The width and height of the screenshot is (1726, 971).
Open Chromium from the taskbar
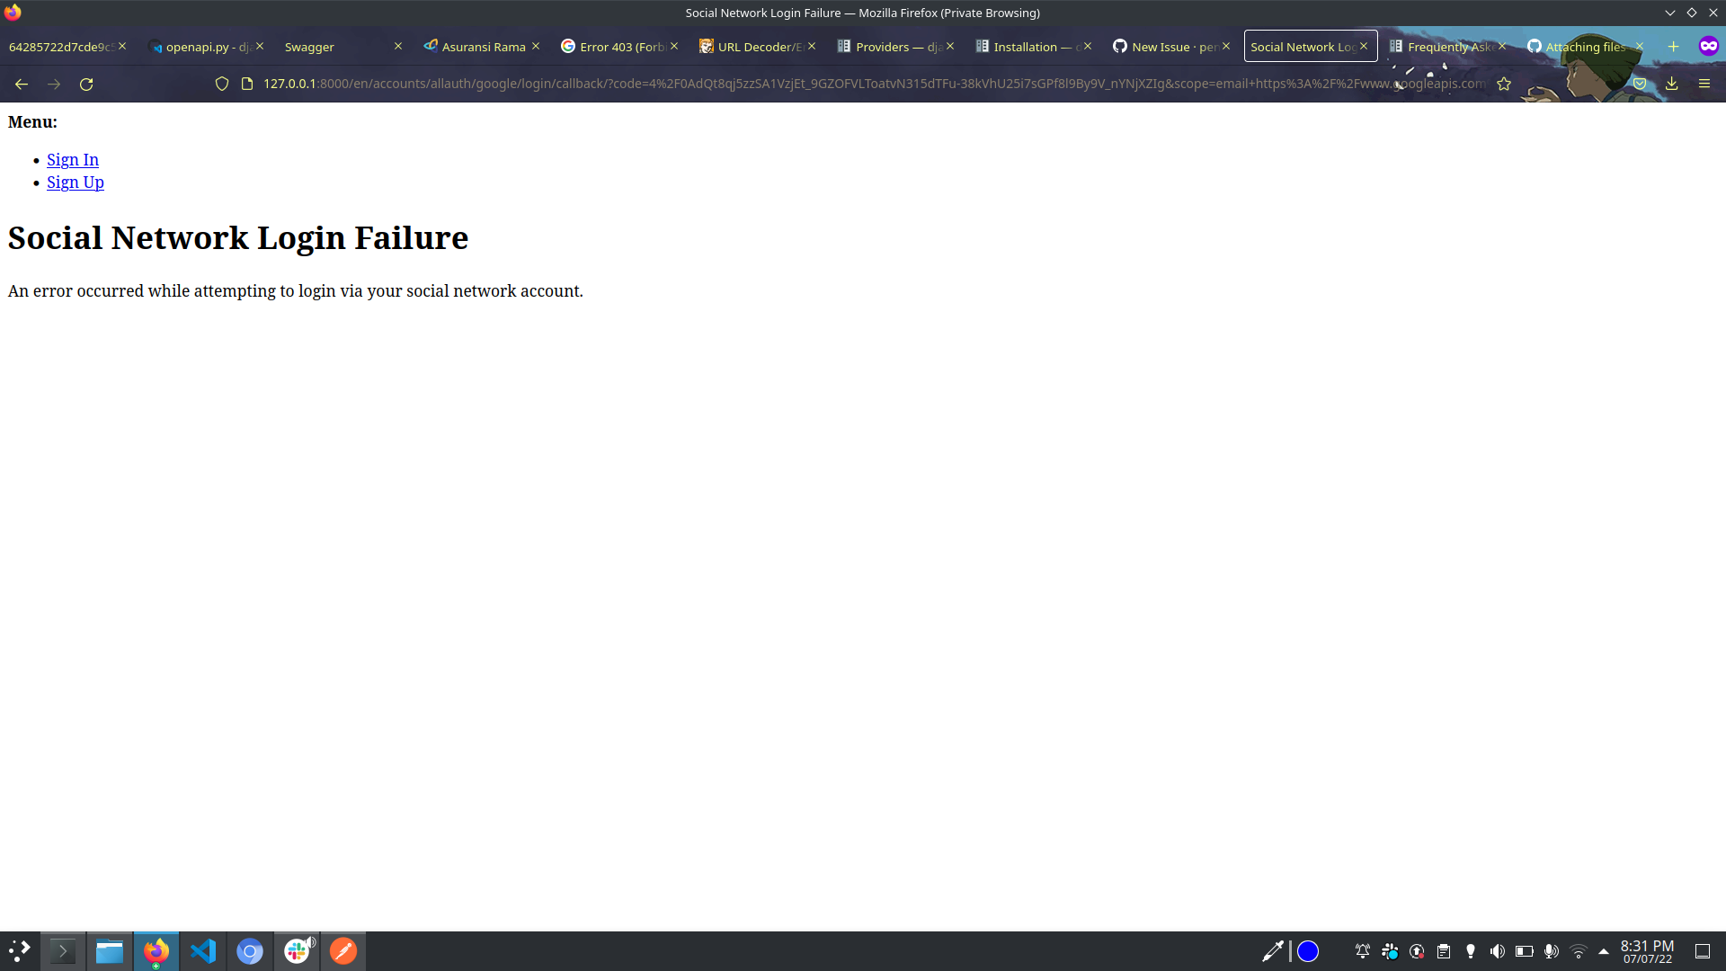[x=250, y=950]
